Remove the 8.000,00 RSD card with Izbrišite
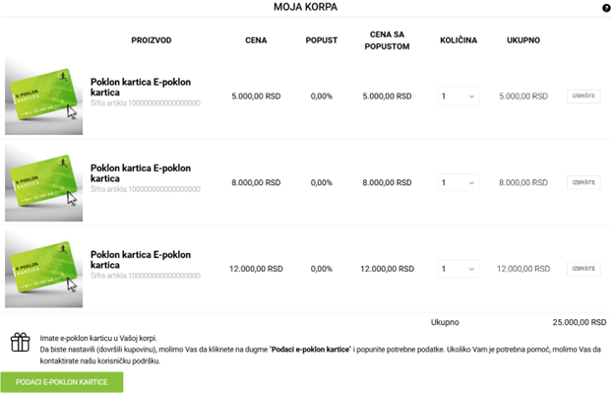This screenshot has height=393, width=614. coord(583,182)
